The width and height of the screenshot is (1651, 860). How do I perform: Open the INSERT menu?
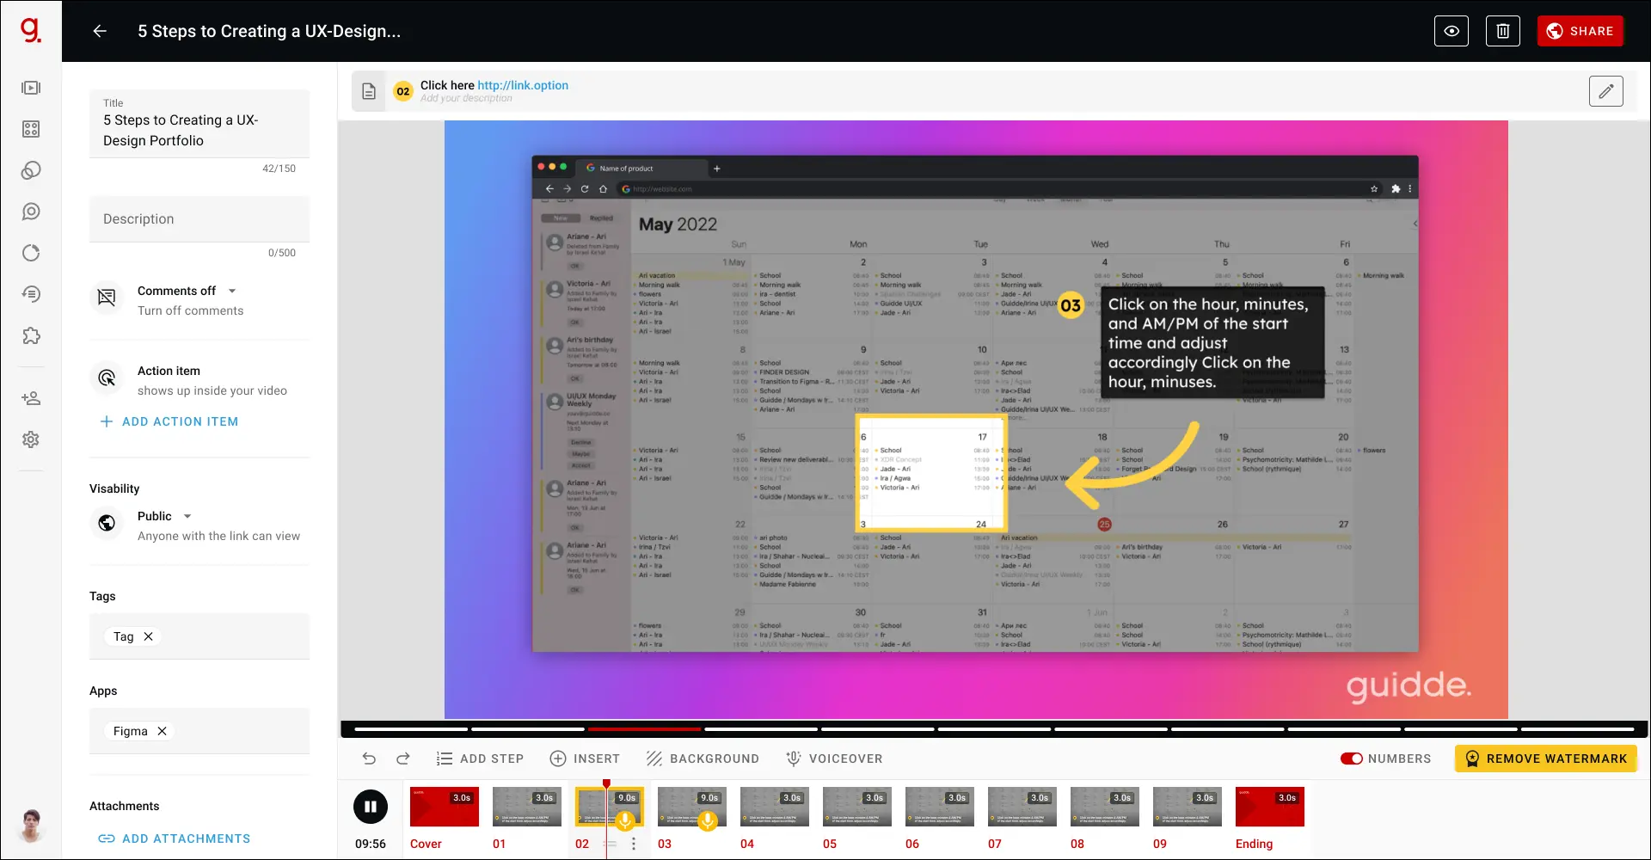coord(585,759)
